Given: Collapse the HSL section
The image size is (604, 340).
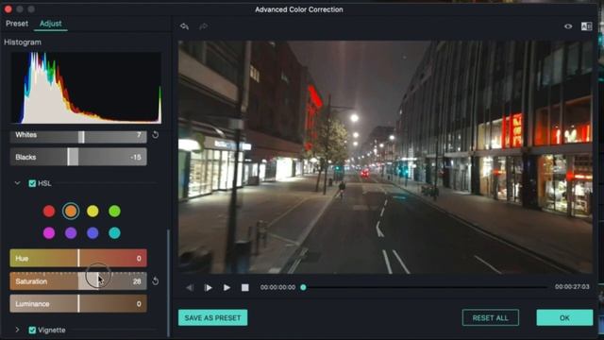Looking at the screenshot, I should [17, 183].
